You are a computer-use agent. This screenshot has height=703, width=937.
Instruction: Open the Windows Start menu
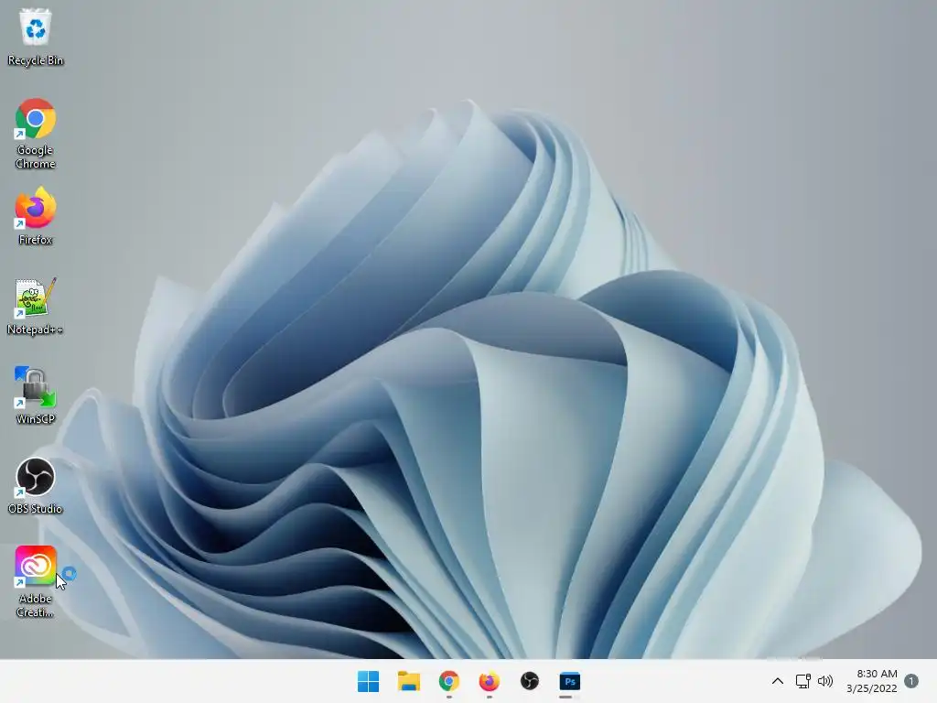click(x=368, y=681)
